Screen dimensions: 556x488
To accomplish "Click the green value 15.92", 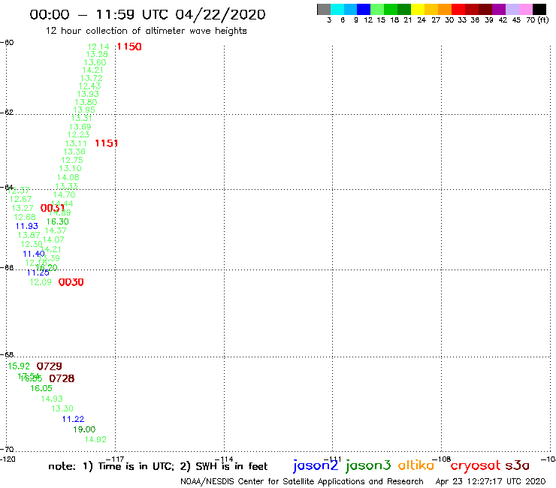I will 19,366.
